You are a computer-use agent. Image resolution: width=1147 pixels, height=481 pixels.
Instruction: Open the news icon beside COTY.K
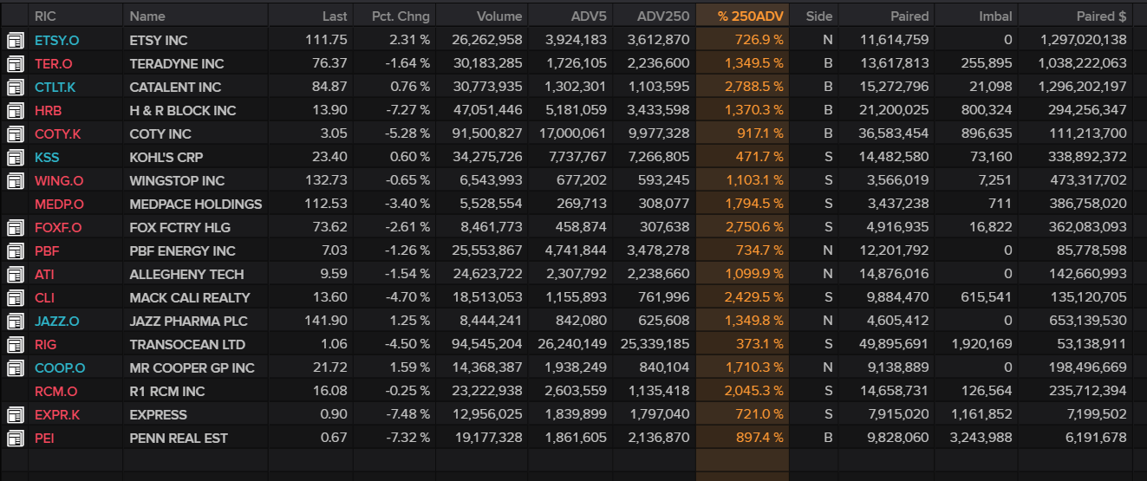[x=15, y=133]
